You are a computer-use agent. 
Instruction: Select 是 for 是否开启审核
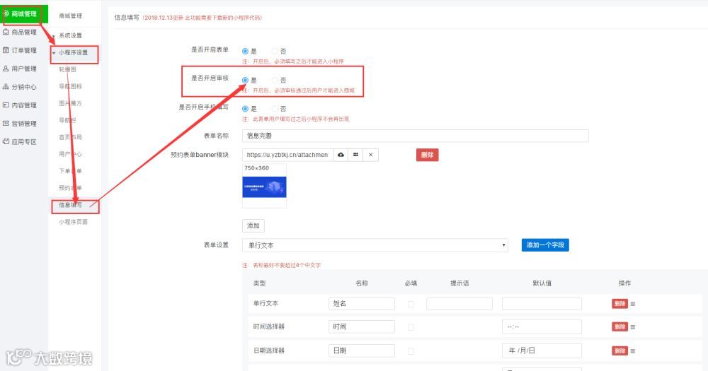click(x=245, y=81)
